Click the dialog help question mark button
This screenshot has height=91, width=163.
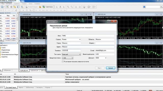click(x=109, y=21)
